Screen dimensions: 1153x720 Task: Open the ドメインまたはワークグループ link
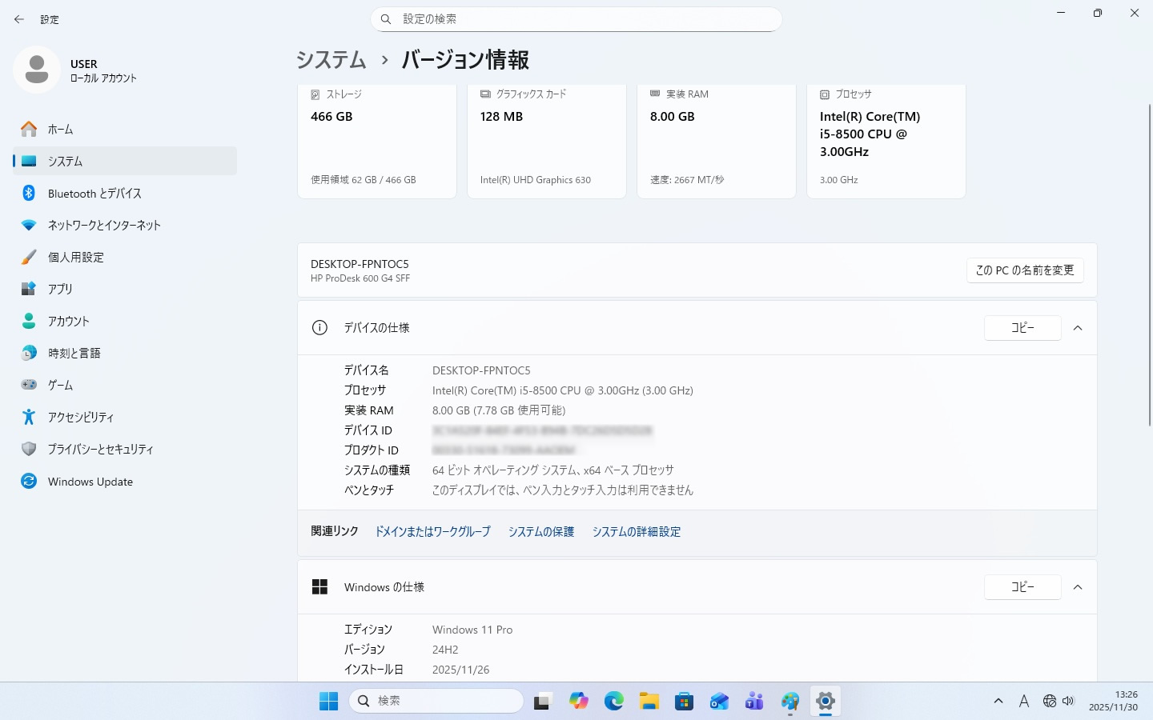pyautogui.click(x=432, y=532)
